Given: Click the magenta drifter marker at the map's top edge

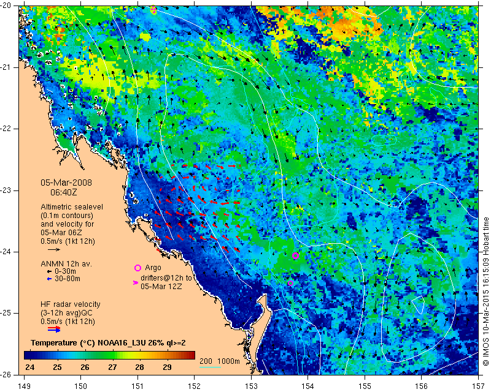Looking at the screenshot, I should point(153,10).
